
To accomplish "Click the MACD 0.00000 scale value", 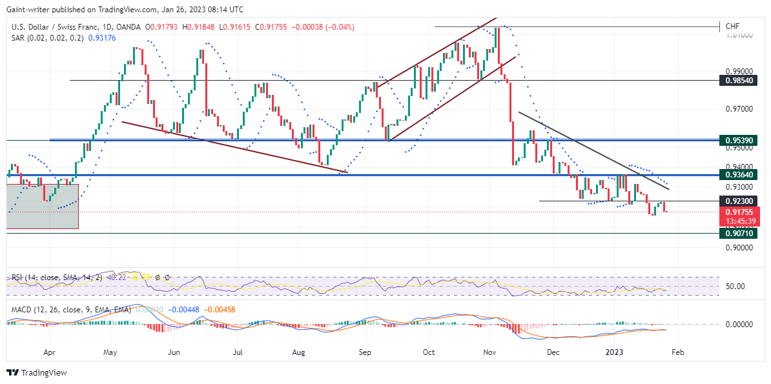I will pos(739,325).
